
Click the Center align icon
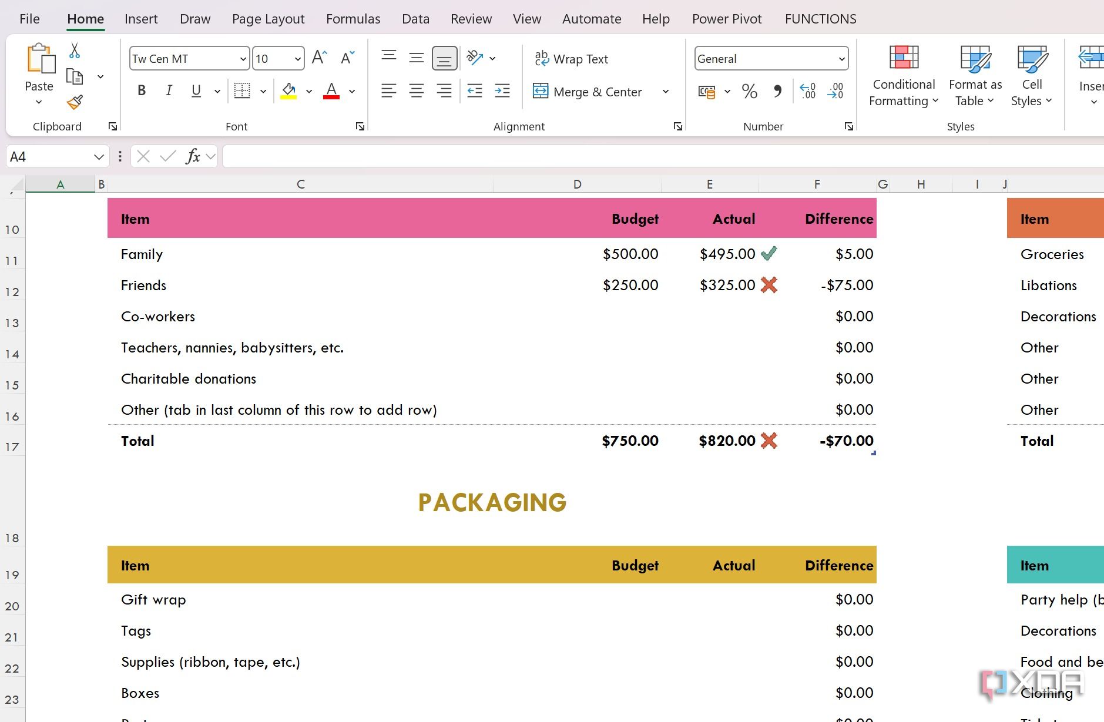coord(416,90)
